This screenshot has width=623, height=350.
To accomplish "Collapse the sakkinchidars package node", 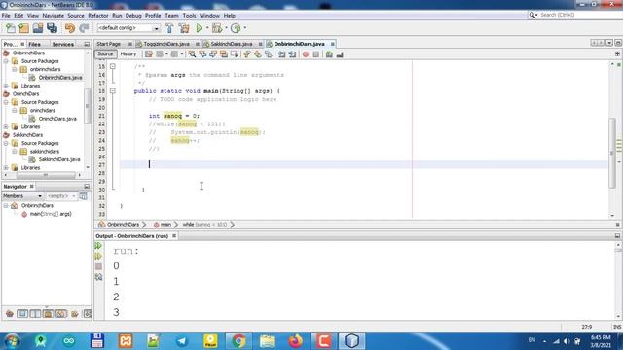I will 15,152.
